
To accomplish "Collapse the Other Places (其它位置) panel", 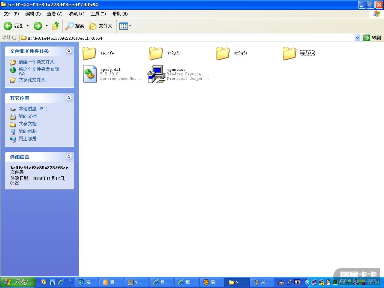I will click(69, 98).
